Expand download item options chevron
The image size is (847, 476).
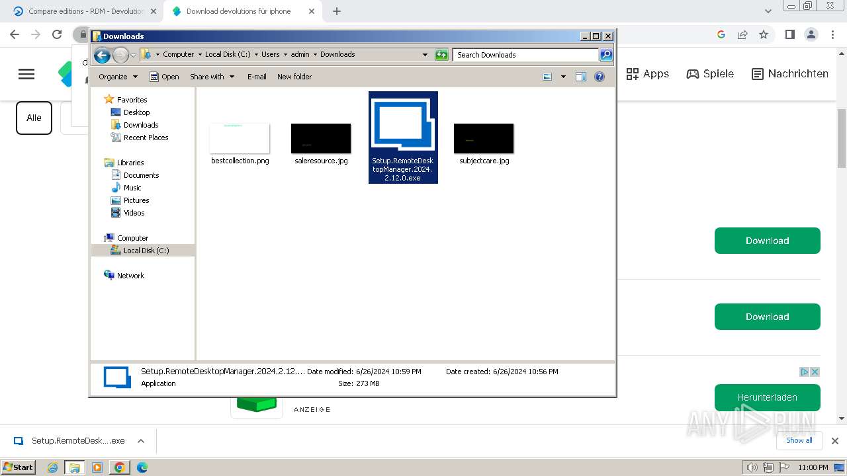(140, 441)
